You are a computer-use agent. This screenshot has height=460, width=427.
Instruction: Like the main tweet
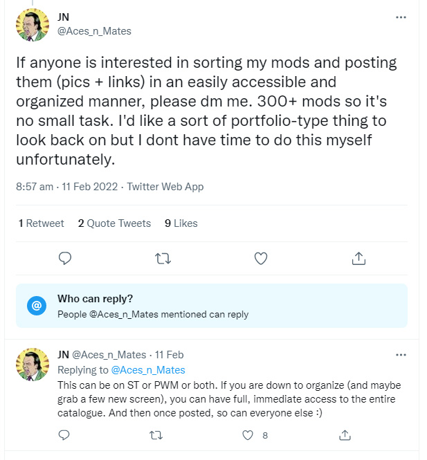[261, 258]
